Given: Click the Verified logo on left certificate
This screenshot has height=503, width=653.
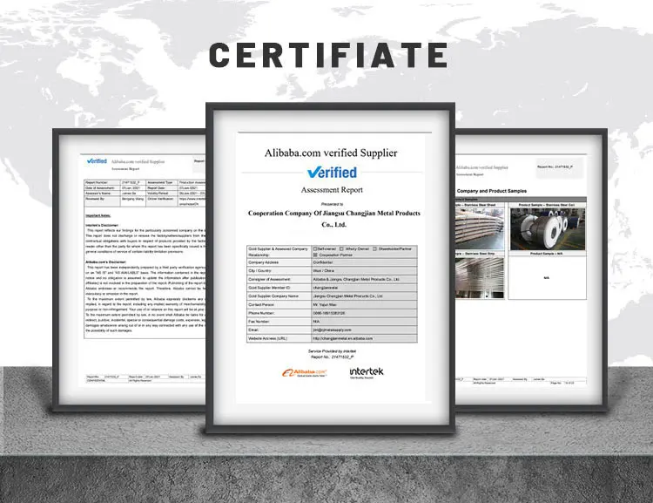Looking at the screenshot, I should point(97,161).
